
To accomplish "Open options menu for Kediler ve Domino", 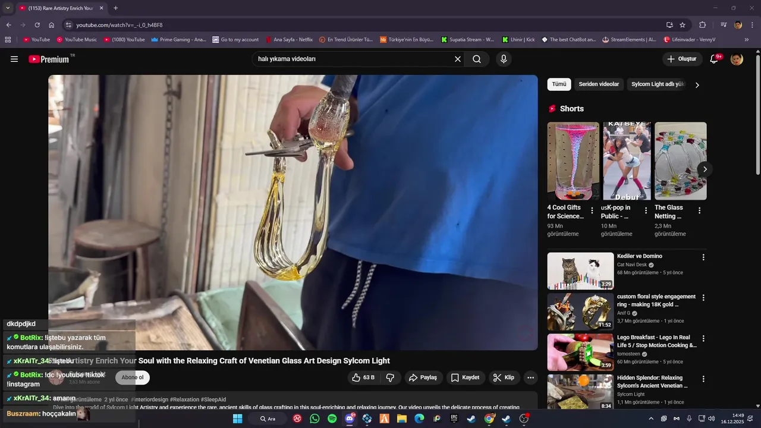I will (x=703, y=257).
